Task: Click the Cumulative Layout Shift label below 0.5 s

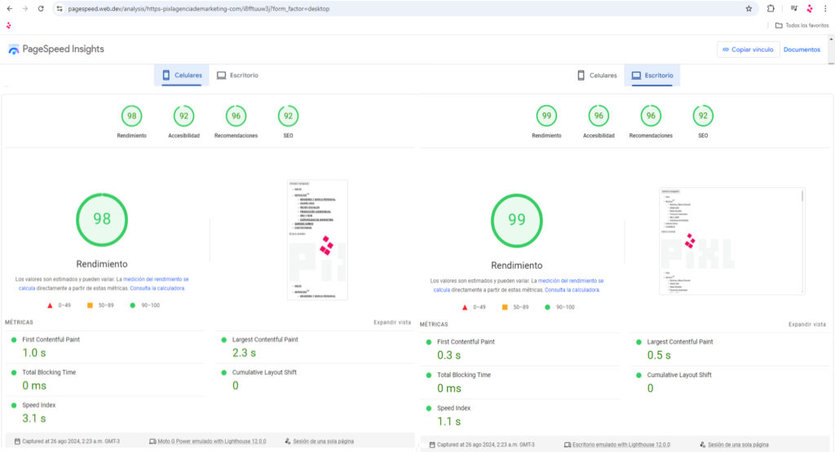Action: (x=679, y=375)
